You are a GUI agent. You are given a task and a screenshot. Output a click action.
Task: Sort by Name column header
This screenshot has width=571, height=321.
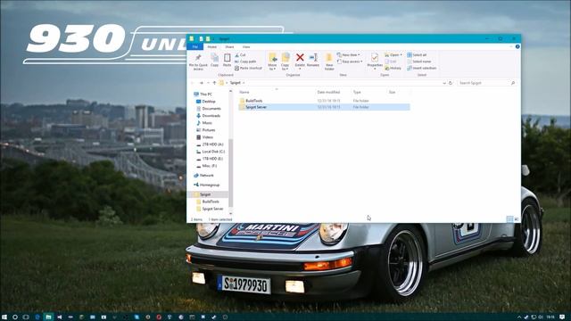click(244, 93)
